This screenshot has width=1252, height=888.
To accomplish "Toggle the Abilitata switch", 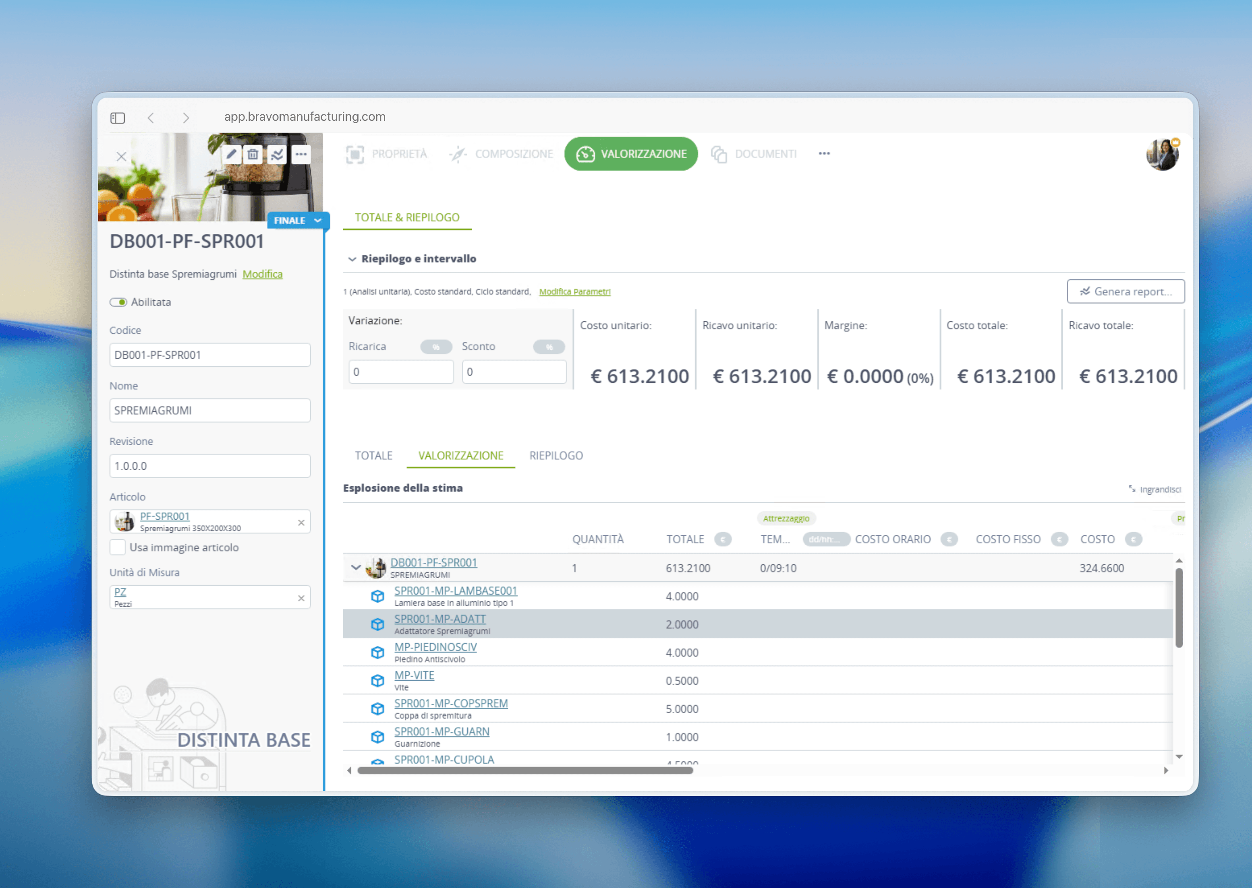I will [x=118, y=302].
